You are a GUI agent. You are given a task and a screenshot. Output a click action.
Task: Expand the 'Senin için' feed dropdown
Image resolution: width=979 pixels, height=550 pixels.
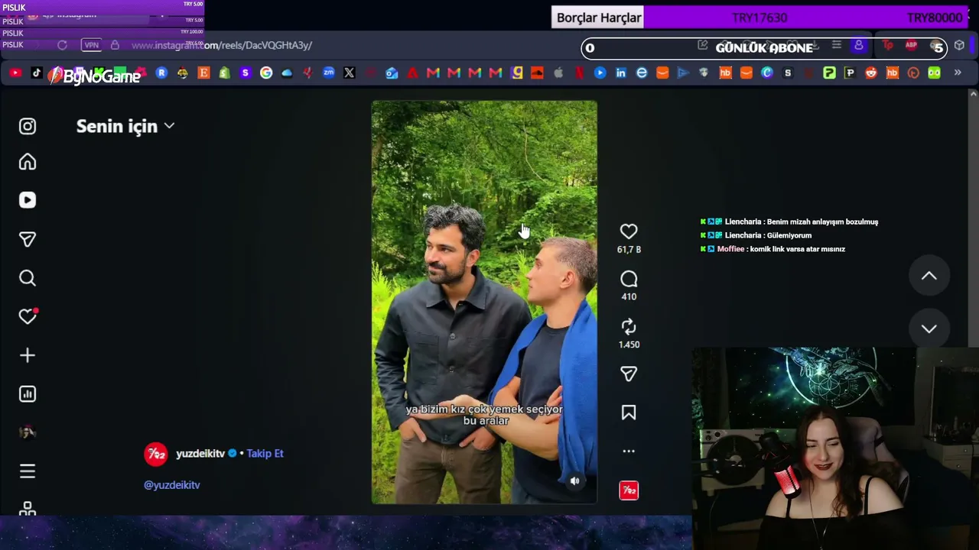125,126
